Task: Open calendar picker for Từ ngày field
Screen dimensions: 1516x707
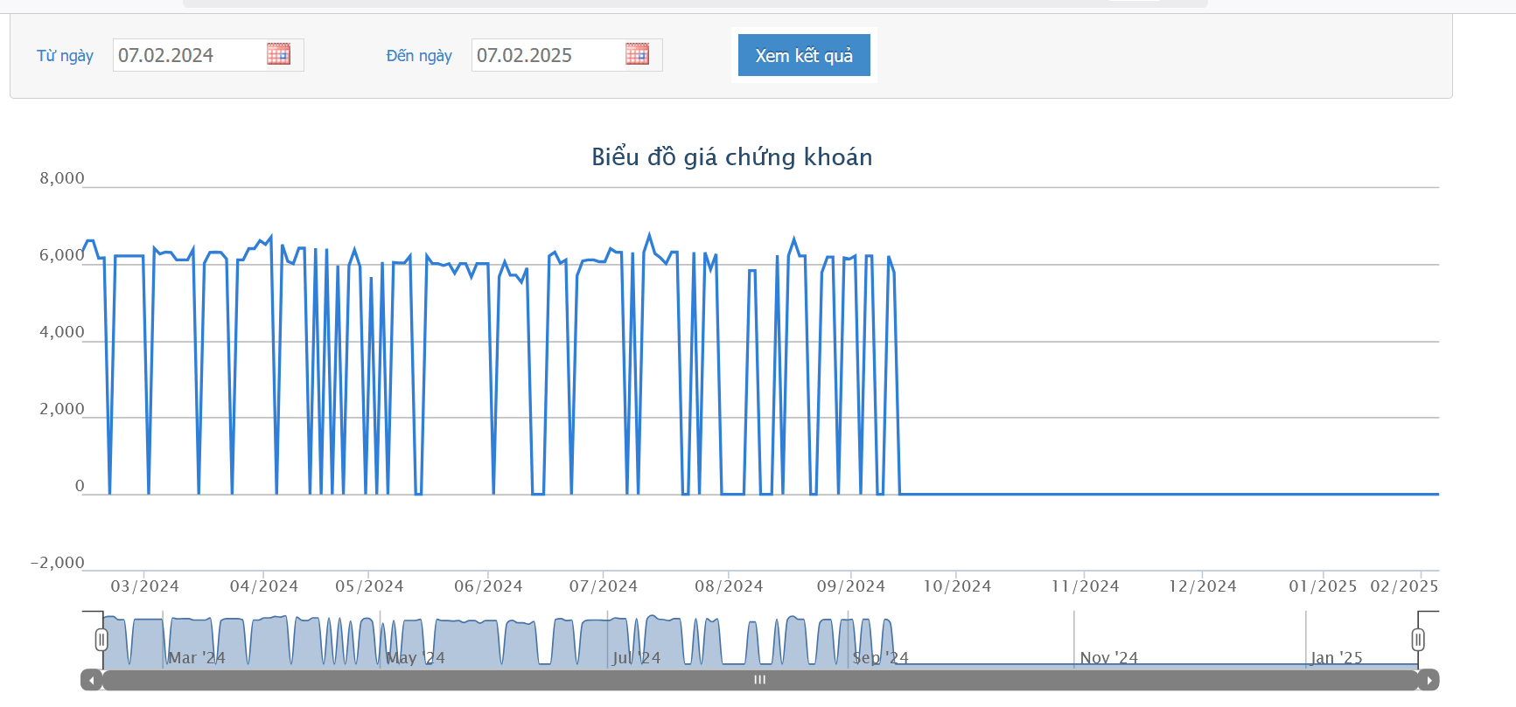Action: [278, 54]
